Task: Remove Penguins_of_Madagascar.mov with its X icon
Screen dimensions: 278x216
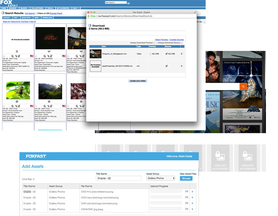Action: click(x=181, y=54)
